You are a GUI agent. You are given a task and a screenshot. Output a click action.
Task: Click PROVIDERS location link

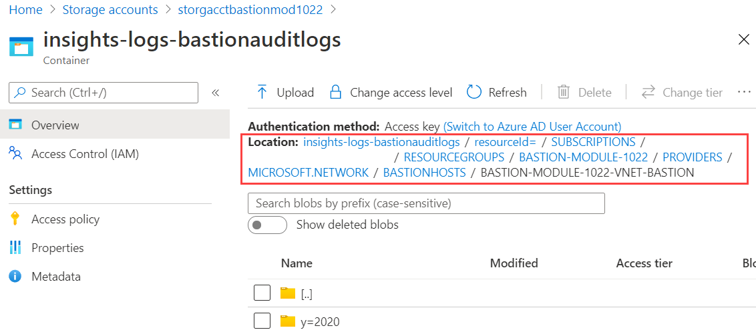pos(693,157)
